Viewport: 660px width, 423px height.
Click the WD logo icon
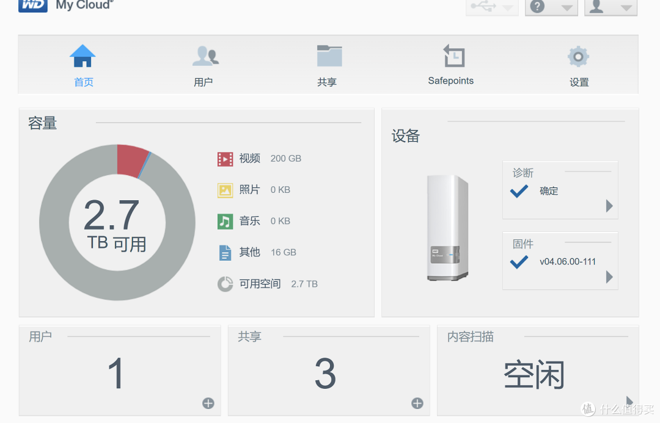click(x=33, y=5)
